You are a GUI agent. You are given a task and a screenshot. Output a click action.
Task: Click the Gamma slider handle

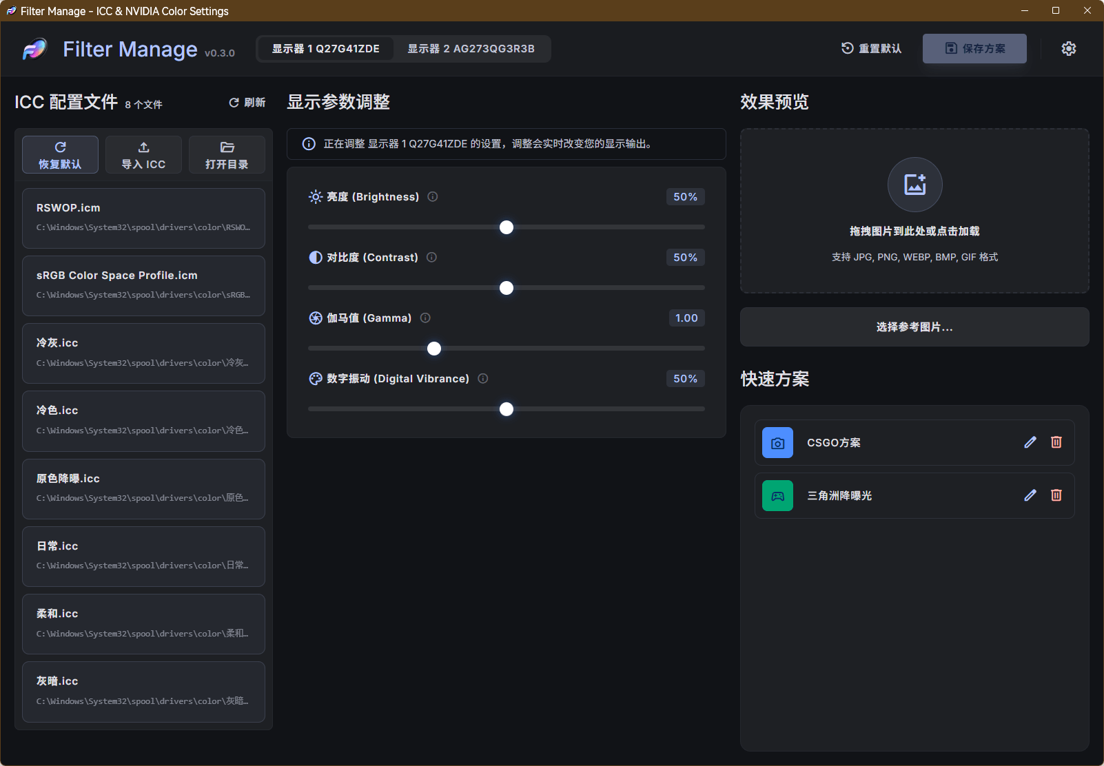click(434, 349)
